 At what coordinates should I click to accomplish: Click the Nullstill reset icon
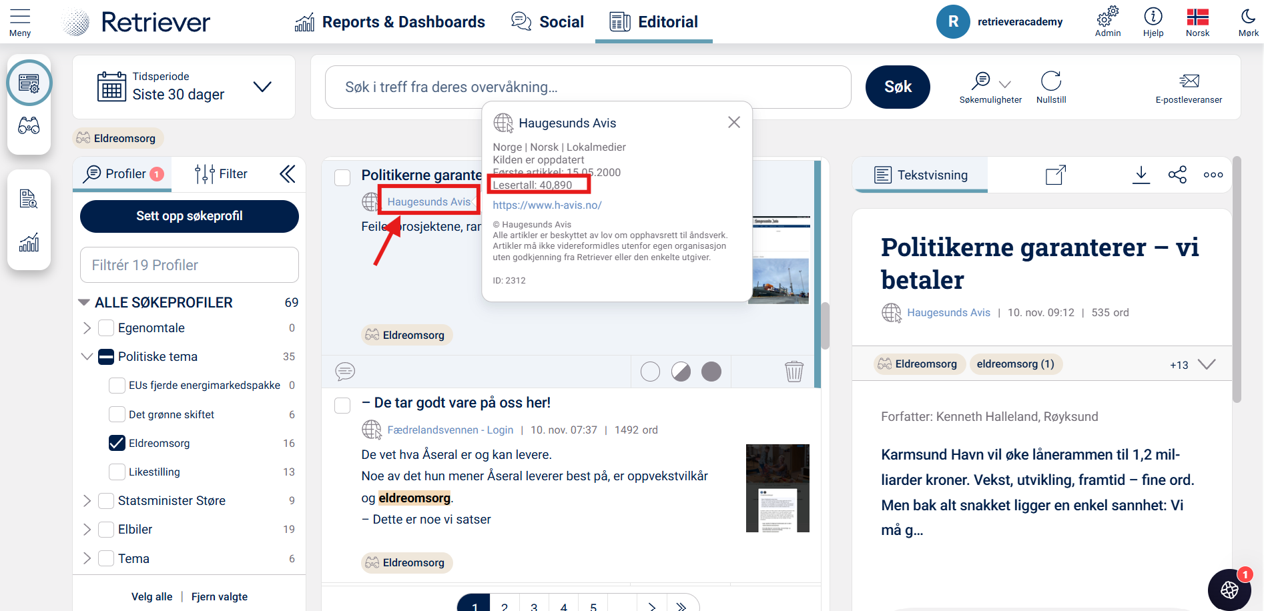[1051, 87]
